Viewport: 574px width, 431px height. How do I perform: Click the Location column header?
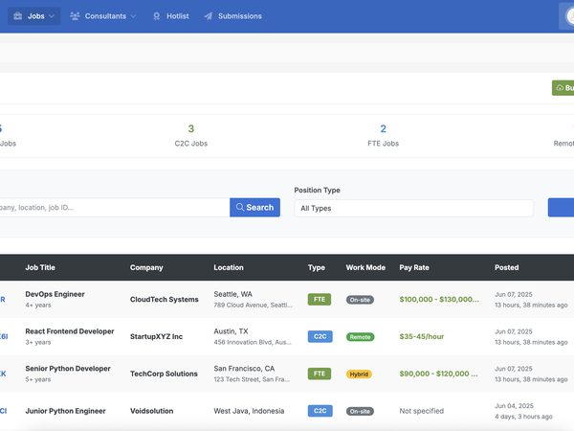(229, 267)
